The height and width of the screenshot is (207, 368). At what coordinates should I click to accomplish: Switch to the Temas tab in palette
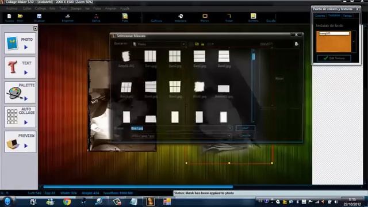[347, 16]
